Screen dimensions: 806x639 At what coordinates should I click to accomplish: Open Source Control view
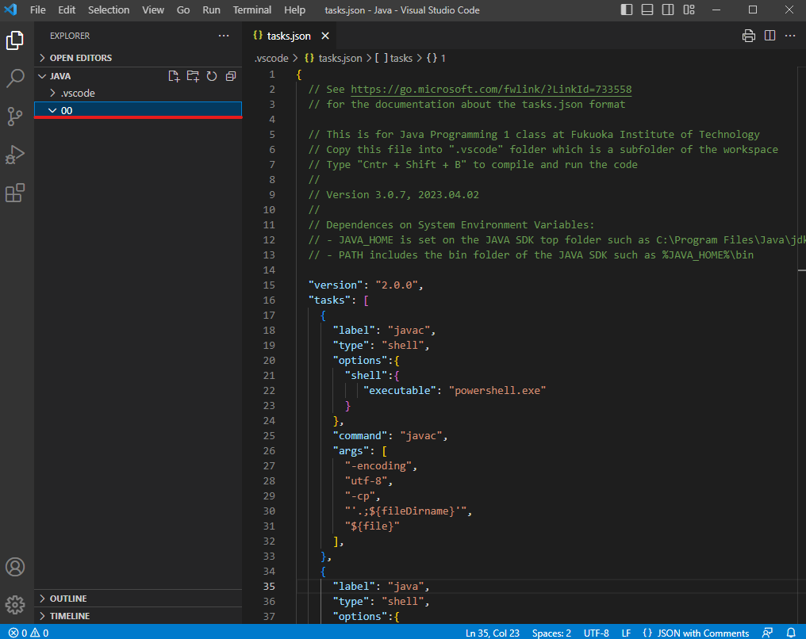click(x=15, y=117)
